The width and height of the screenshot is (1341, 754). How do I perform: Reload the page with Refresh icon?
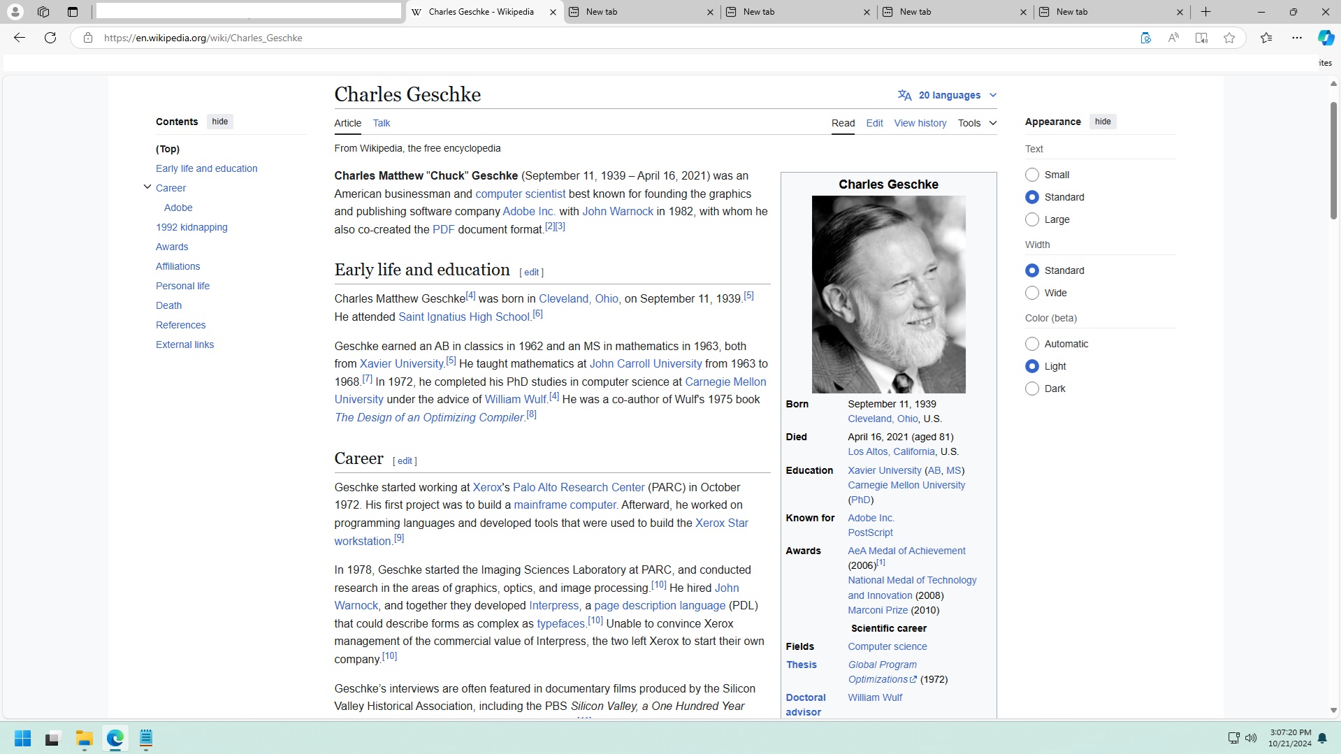50,38
